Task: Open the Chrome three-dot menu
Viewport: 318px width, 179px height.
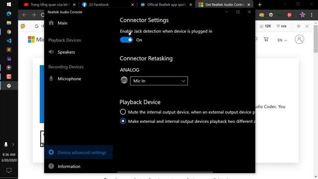Action: point(312,15)
